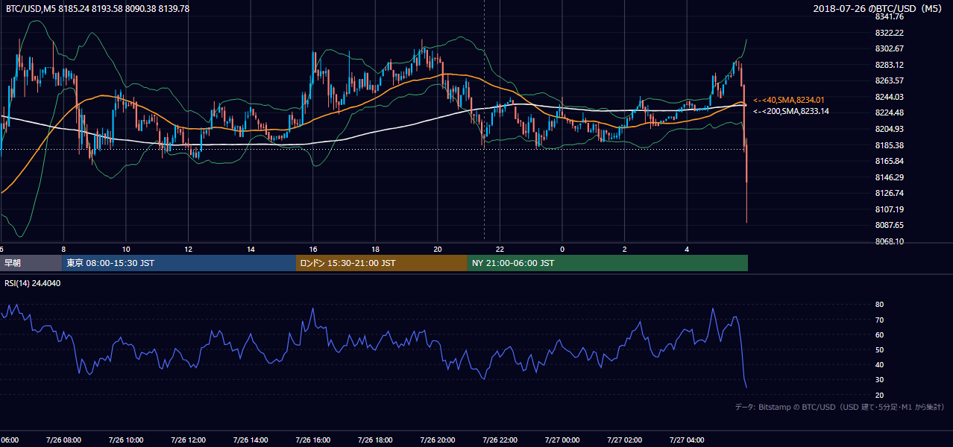Click hour label 22 on the chart axis
Image resolution: width=953 pixels, height=447 pixels.
click(500, 249)
